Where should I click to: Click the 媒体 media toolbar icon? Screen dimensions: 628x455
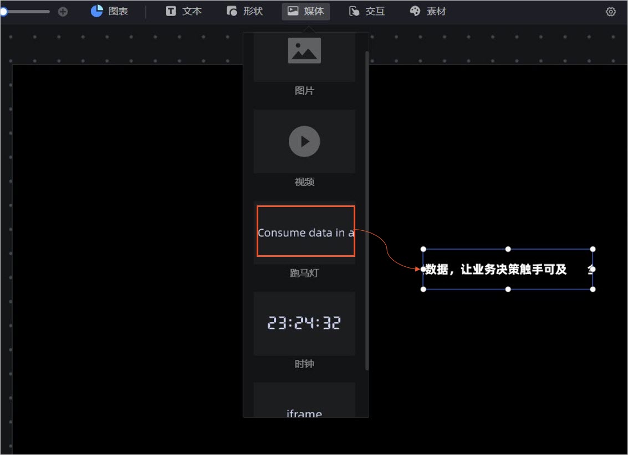[x=305, y=11]
